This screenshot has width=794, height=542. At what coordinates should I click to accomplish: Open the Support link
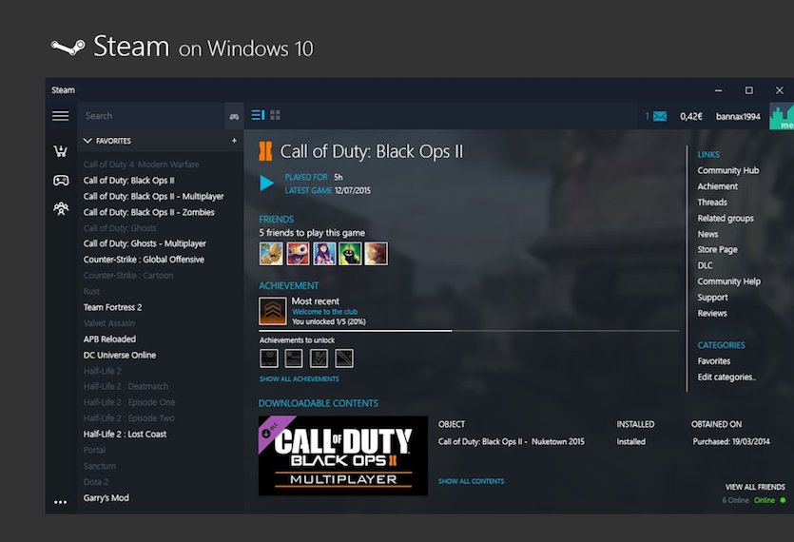[x=712, y=298]
